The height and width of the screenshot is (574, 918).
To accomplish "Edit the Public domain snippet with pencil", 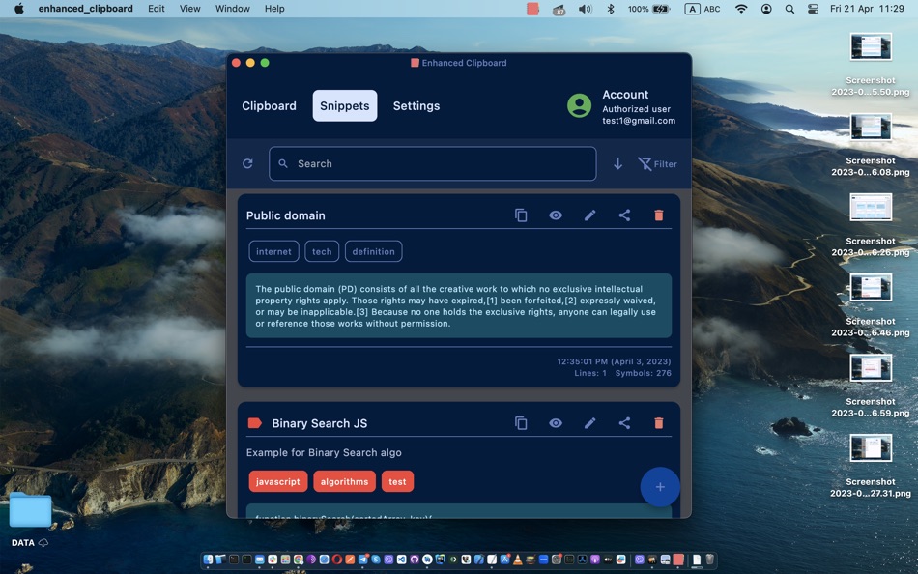I will coord(589,215).
